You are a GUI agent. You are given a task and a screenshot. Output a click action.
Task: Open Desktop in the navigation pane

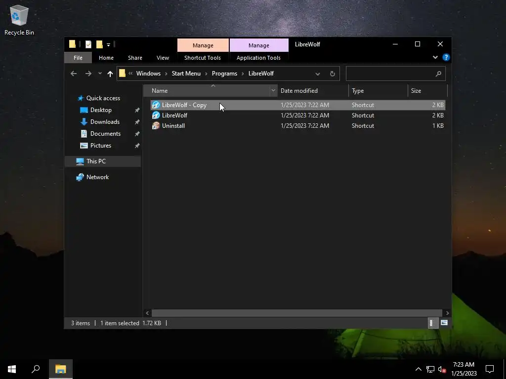click(x=101, y=110)
